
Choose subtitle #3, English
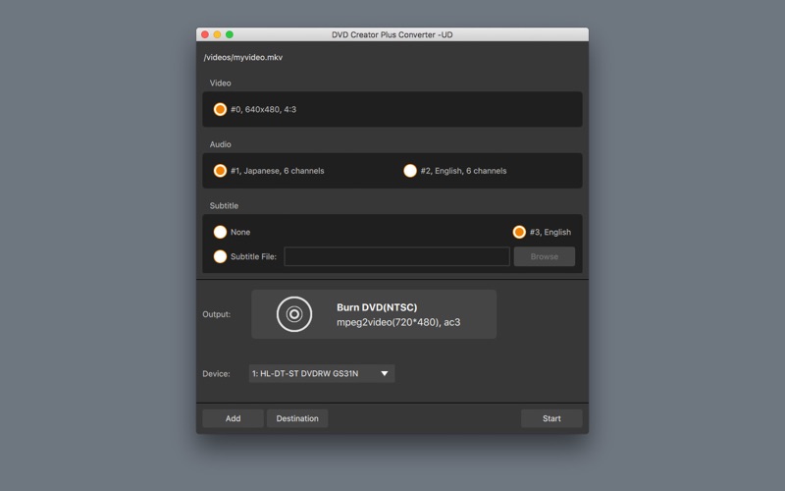[519, 232]
